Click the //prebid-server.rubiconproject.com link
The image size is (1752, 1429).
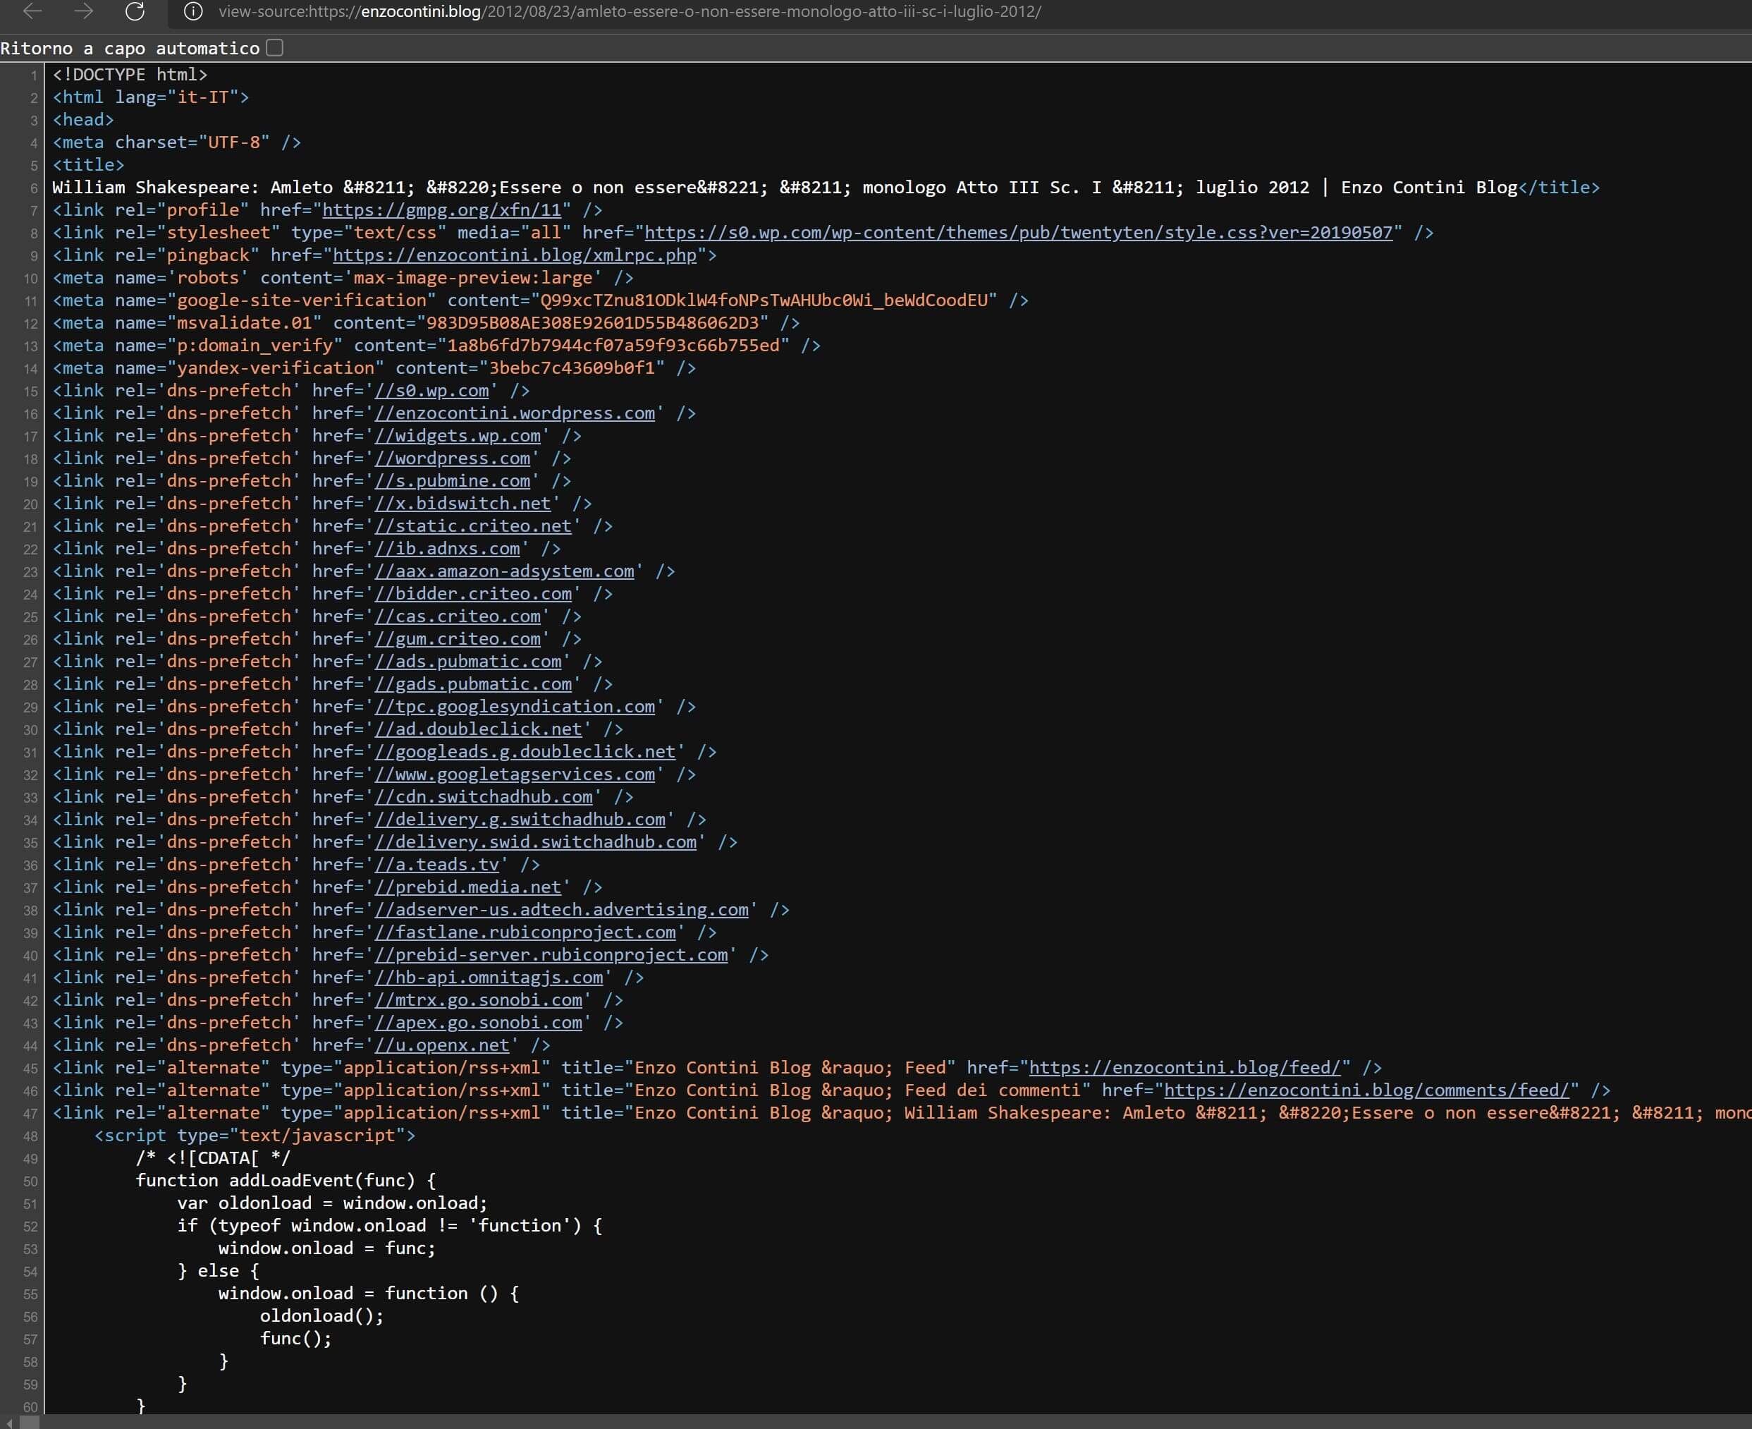pyautogui.click(x=551, y=955)
